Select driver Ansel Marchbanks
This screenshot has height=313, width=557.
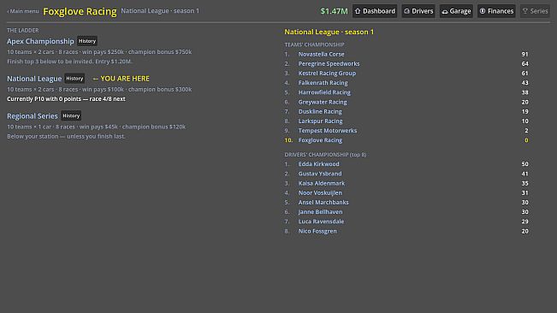pyautogui.click(x=323, y=203)
